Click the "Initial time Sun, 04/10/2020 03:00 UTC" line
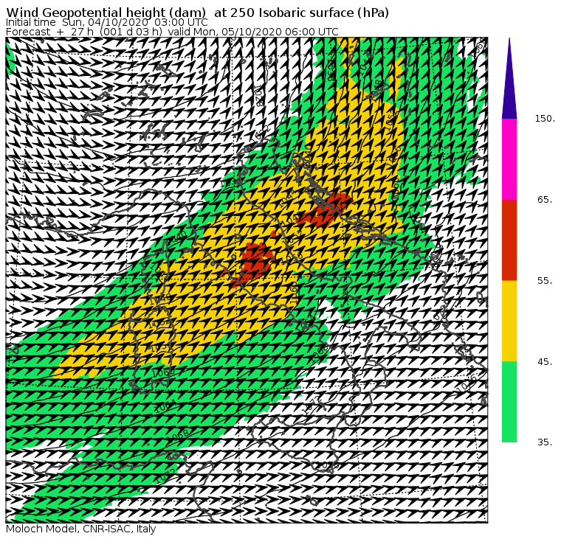This screenshot has width=561, height=539. (106, 22)
